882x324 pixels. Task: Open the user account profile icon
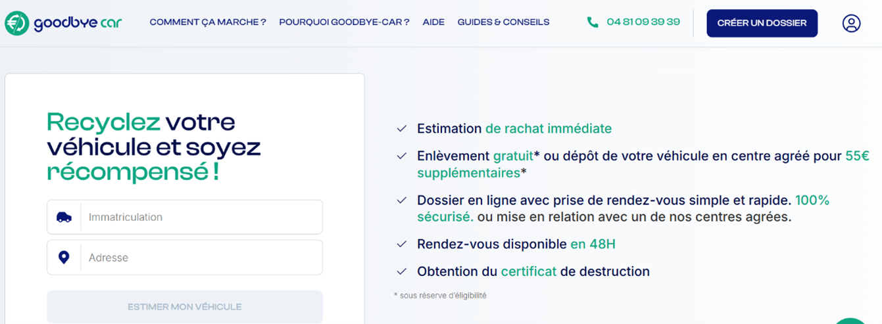coord(851,23)
